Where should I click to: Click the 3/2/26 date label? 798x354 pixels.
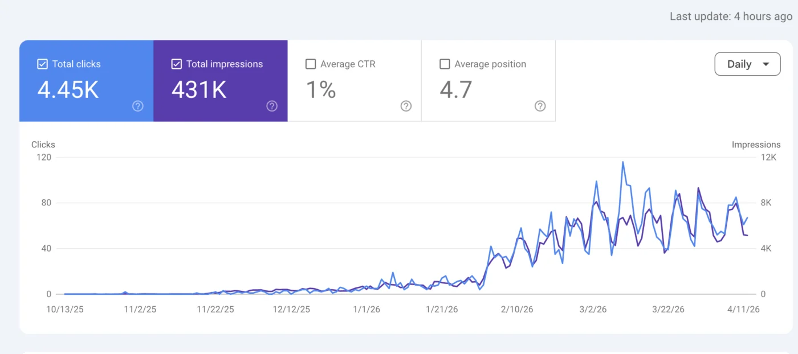(593, 310)
